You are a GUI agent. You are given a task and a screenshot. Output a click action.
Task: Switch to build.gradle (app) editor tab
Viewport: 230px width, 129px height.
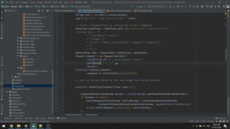(144, 11)
